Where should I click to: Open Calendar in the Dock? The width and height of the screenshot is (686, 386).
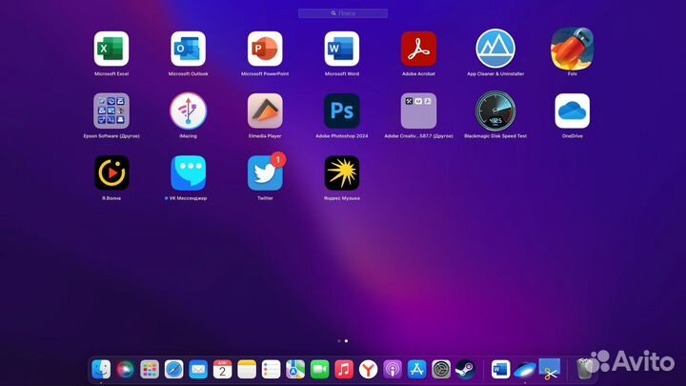pyautogui.click(x=222, y=370)
